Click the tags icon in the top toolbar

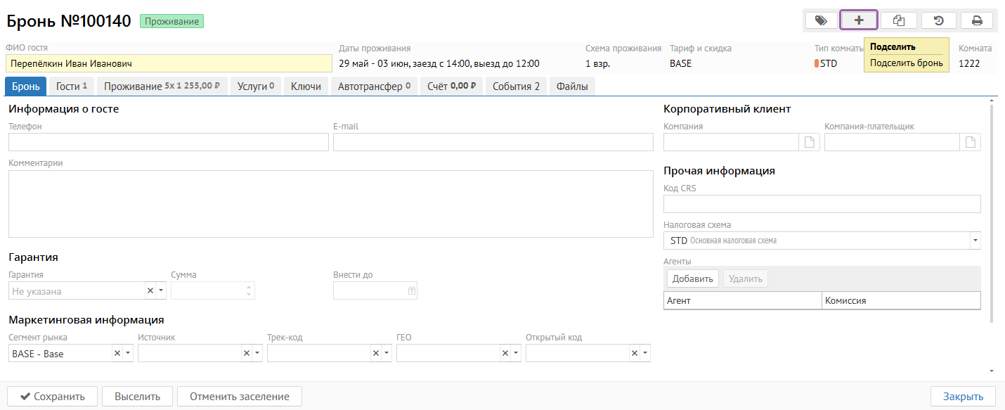click(821, 20)
